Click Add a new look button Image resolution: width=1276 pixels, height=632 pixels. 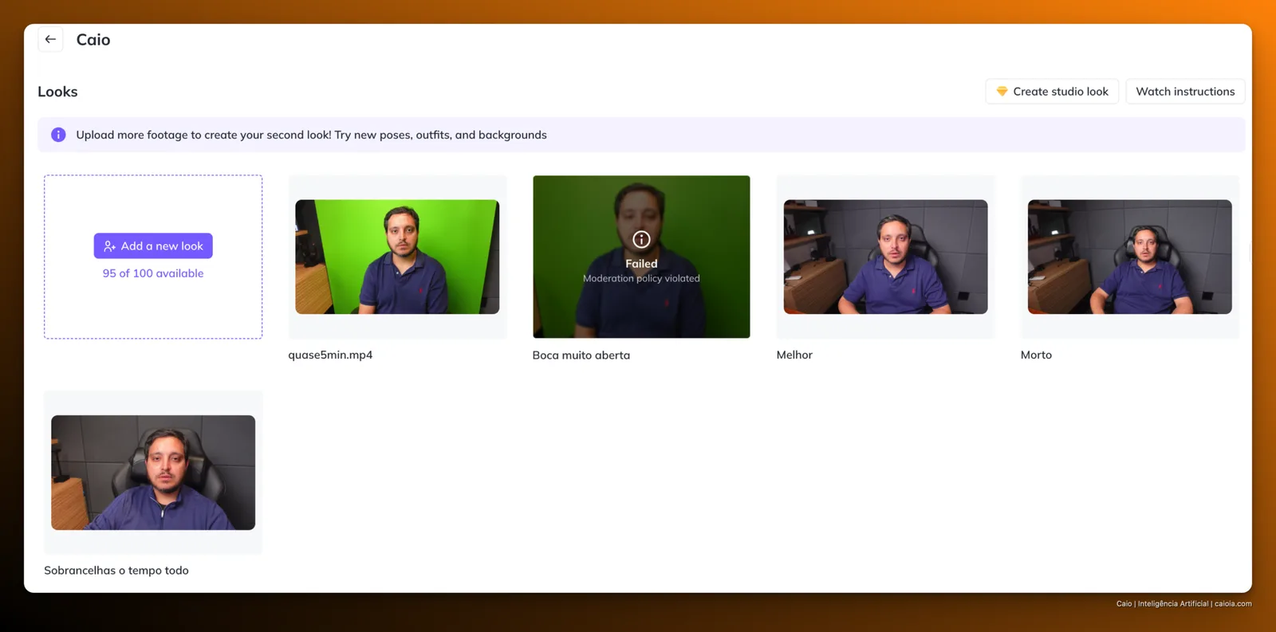pyautogui.click(x=153, y=245)
